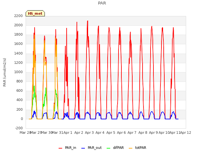
Task: Click the Apr 5 x-axis date label
Action: [111, 133]
